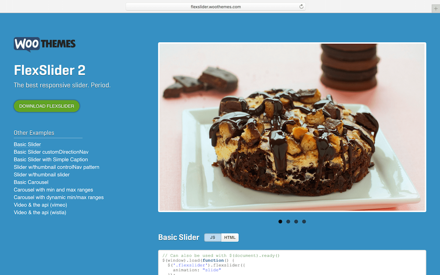
Task: Open Basic Slider with Simple Caption
Action: (51, 159)
